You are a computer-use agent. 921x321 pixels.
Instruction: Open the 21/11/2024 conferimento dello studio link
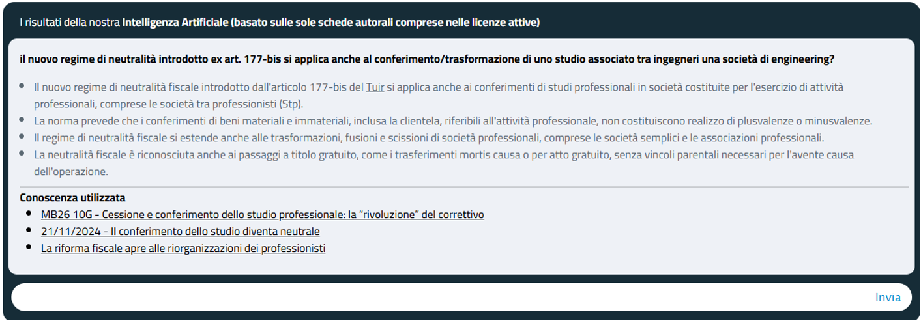click(180, 231)
